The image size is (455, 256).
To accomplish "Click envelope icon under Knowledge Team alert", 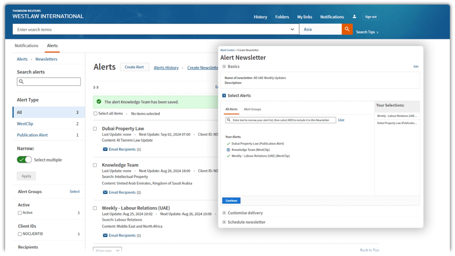I will point(105,192).
